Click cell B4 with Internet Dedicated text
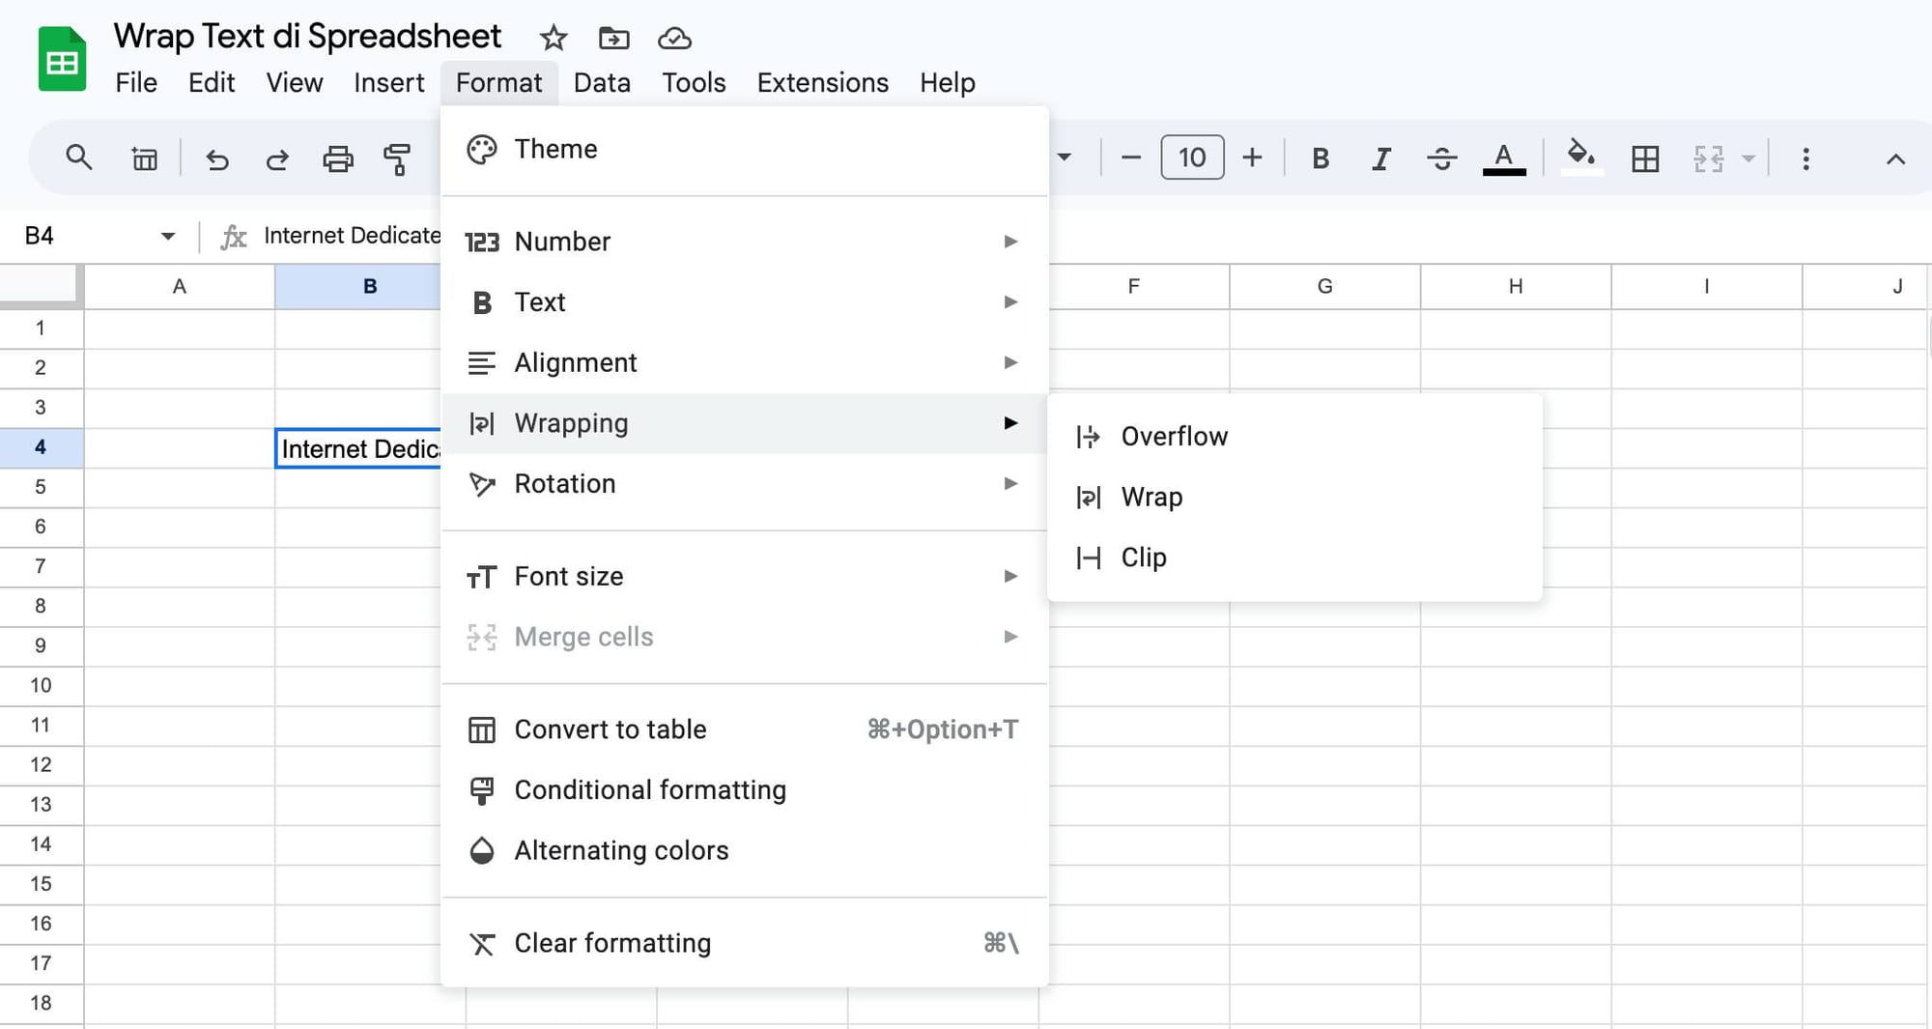 tap(358, 448)
